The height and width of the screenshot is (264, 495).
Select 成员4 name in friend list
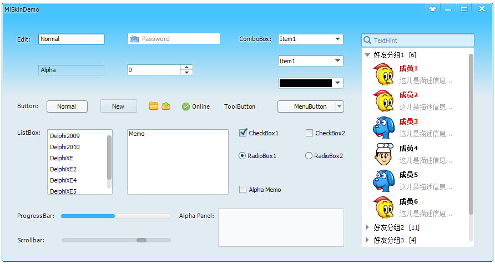click(408, 148)
